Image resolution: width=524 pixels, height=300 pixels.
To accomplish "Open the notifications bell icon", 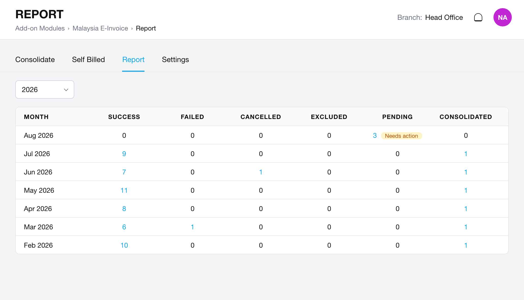I will point(478,17).
